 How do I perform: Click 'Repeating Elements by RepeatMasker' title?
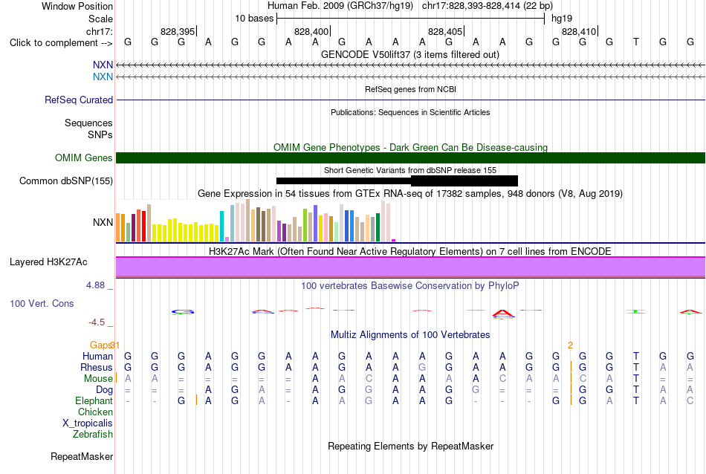tap(410, 446)
